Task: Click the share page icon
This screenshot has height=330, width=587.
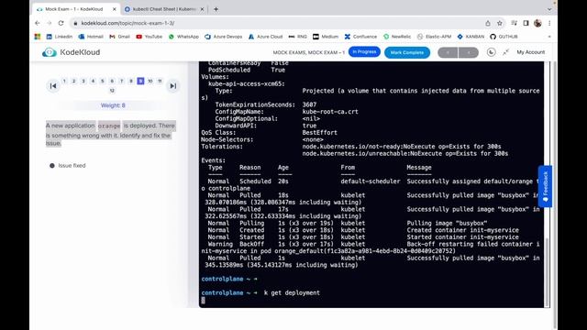Action: pos(488,23)
